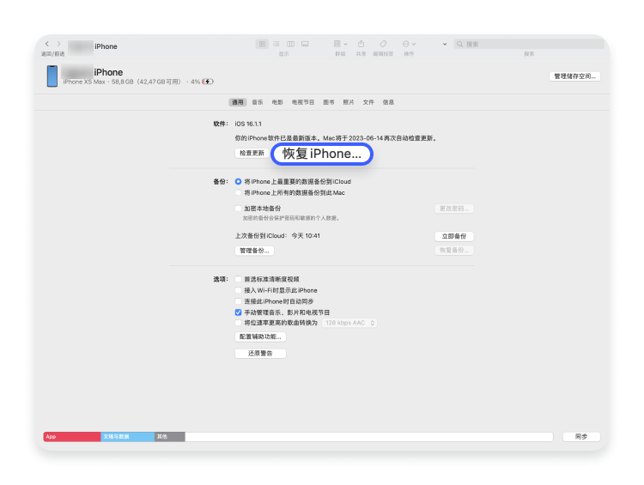Expand the 128 kbps AAC bitrate dropdown

pos(349,323)
